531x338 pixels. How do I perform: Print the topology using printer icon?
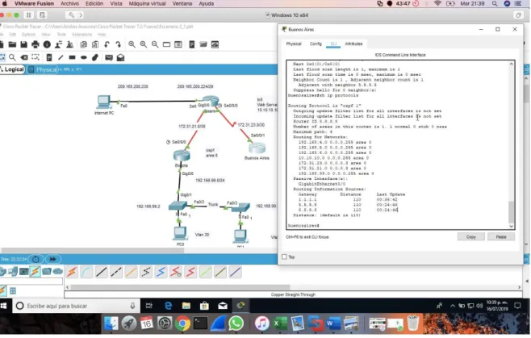[x=36, y=44]
